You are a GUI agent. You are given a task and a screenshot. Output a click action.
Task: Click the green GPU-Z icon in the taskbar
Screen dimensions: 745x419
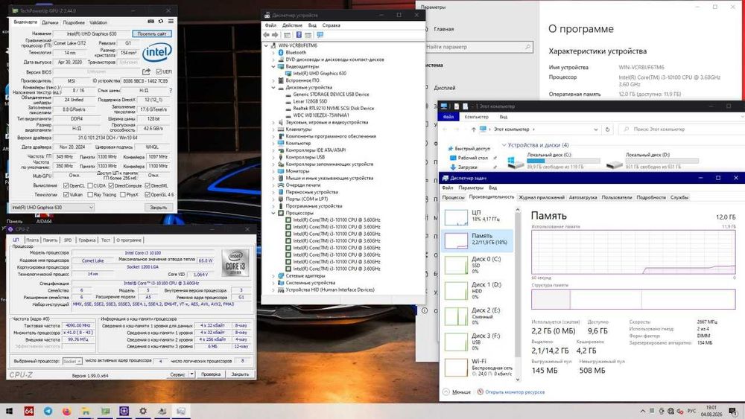105,411
